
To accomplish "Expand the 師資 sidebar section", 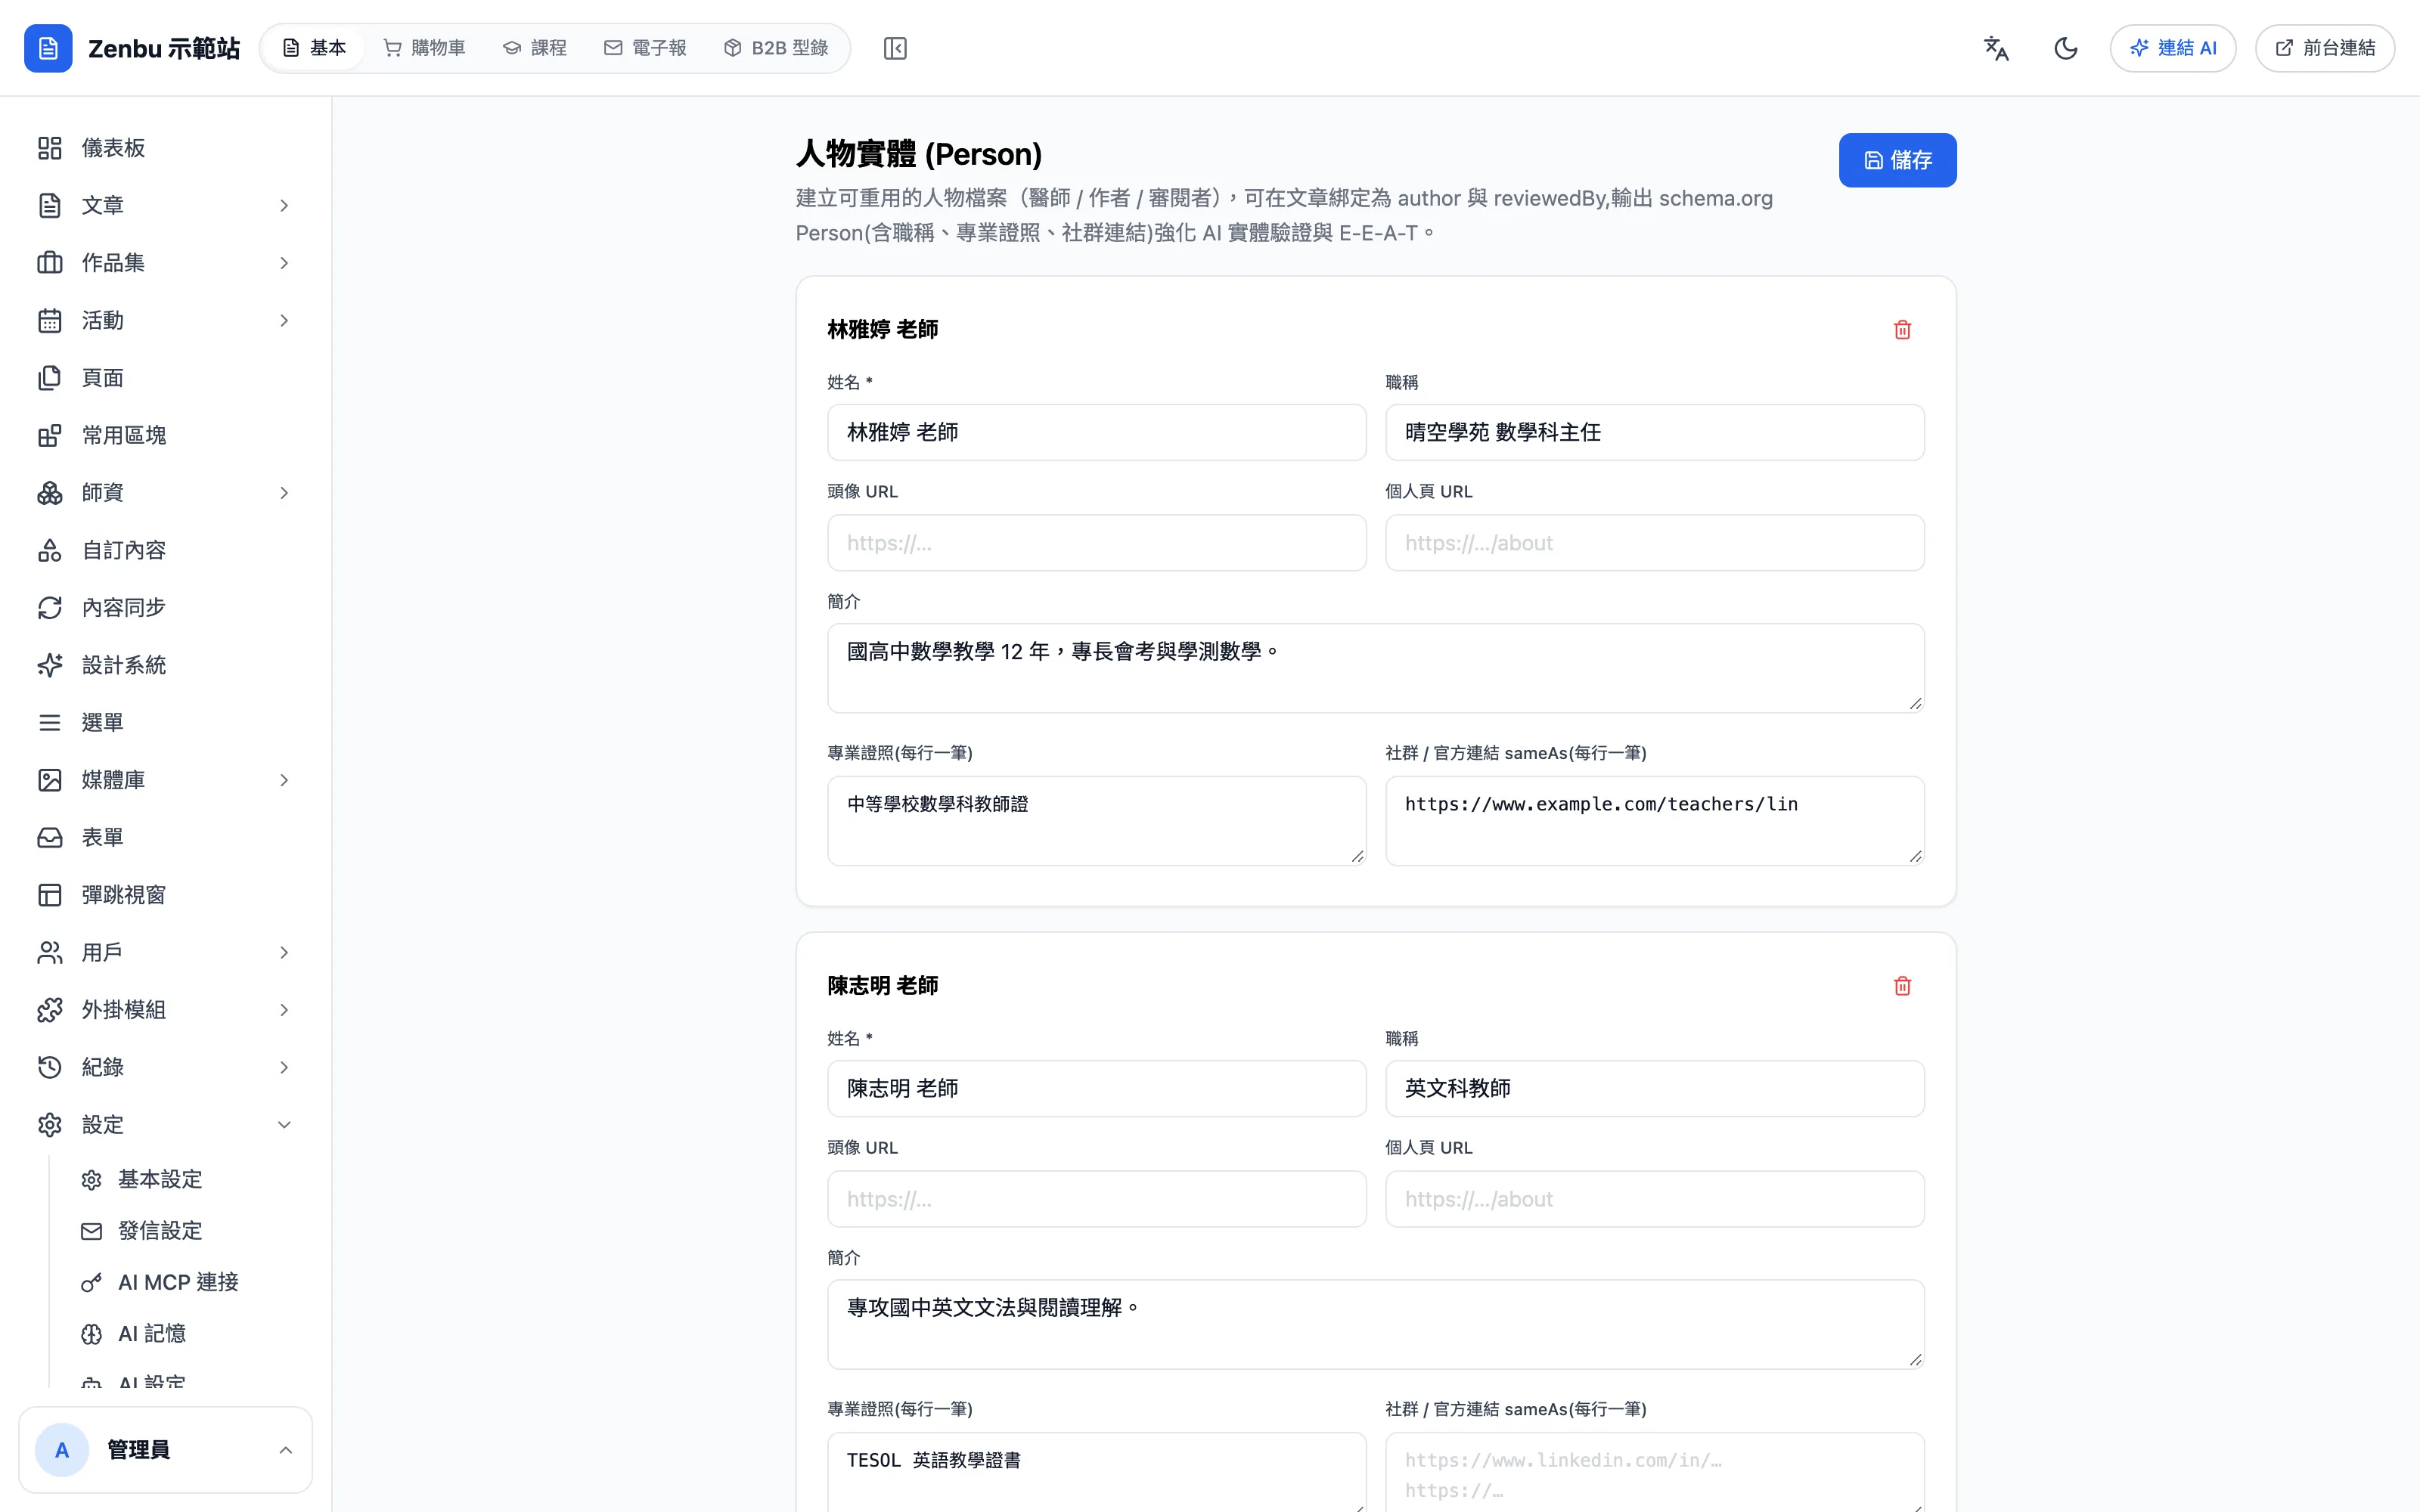I will click(166, 493).
